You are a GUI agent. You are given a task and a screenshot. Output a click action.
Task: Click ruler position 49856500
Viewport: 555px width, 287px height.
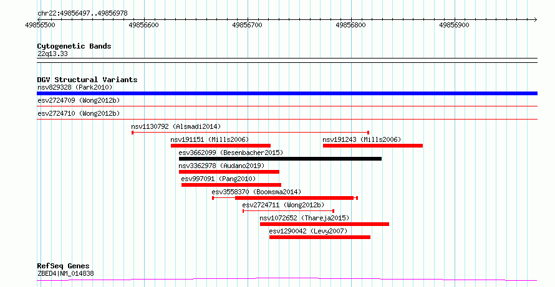41,25
